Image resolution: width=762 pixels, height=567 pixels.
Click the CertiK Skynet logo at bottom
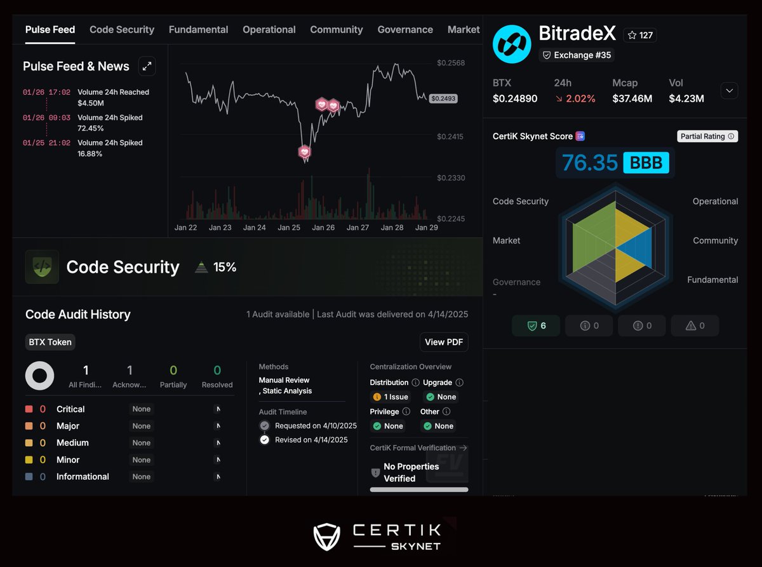378,537
